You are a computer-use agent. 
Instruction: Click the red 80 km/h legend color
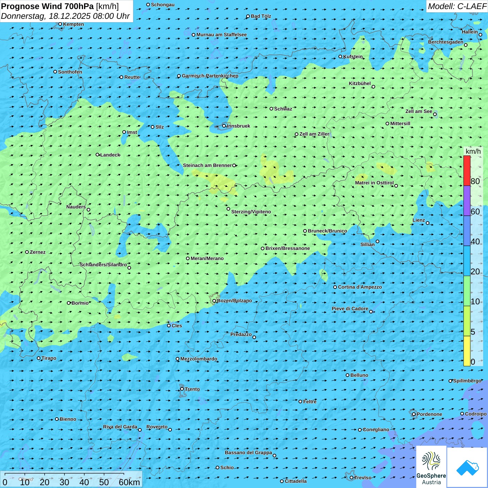tap(467, 171)
